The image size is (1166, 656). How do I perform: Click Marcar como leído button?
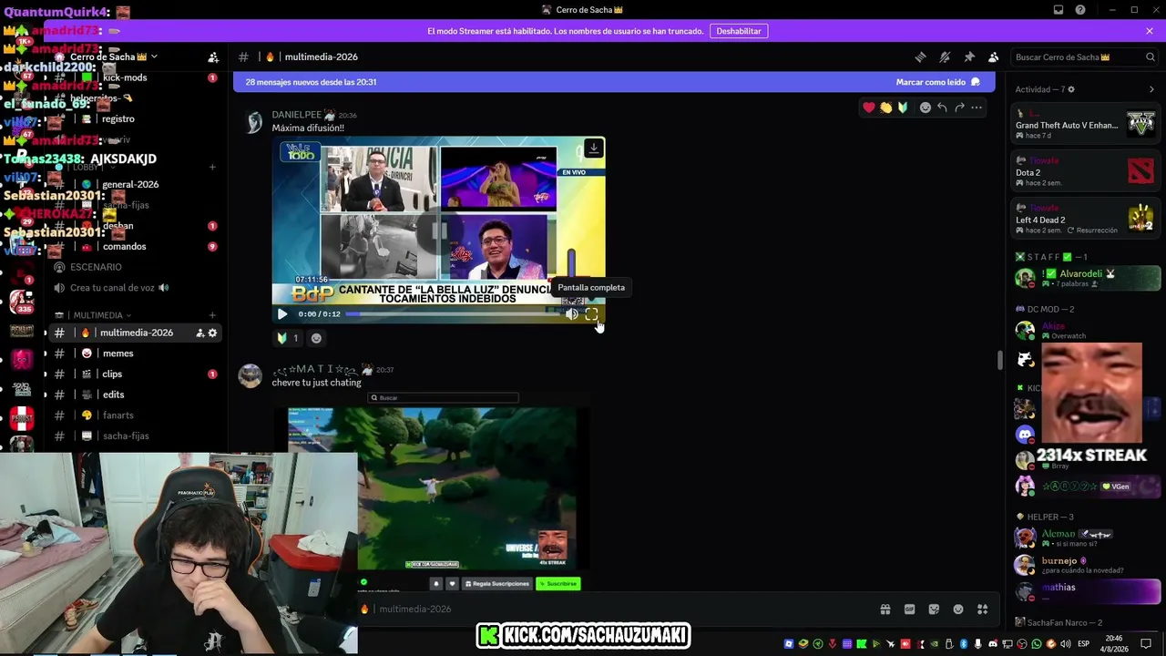coord(937,82)
